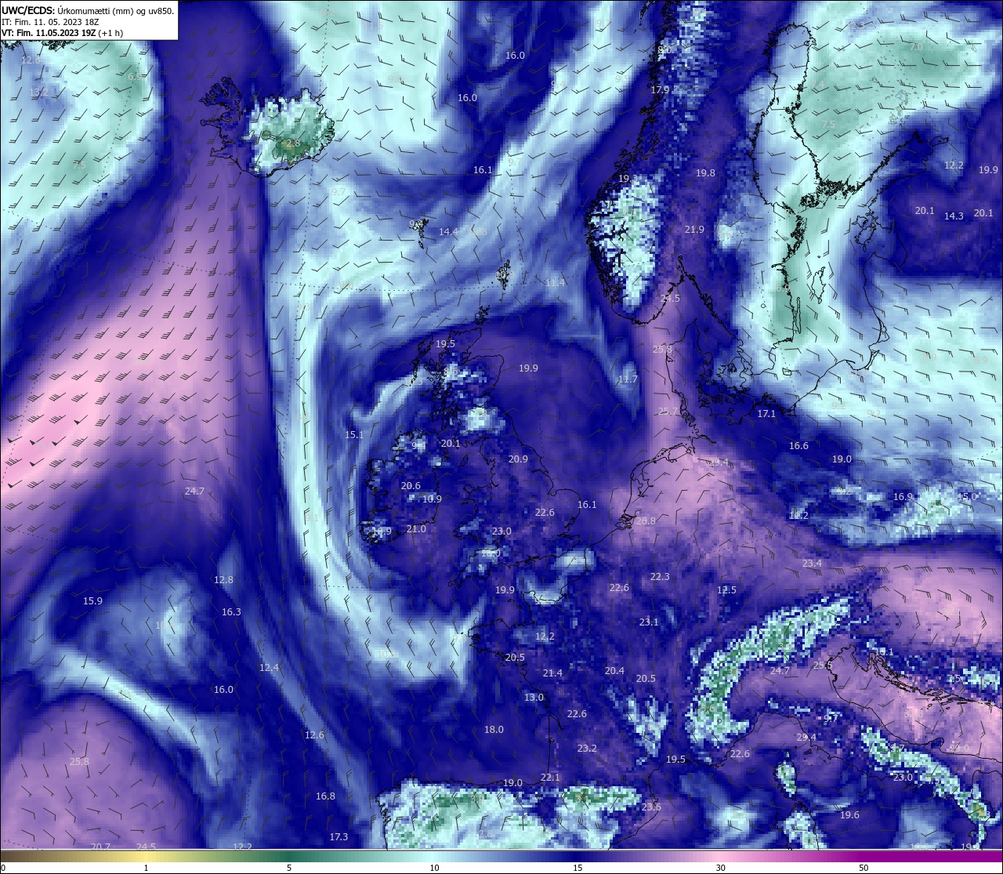The image size is (1003, 874).
Task: Click the 17.3 value near the bottom edge
Action: point(339,837)
